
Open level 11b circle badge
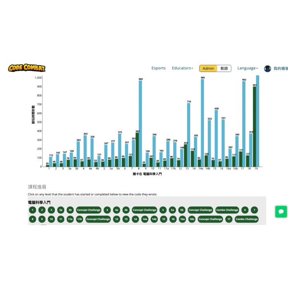(x=79, y=219)
